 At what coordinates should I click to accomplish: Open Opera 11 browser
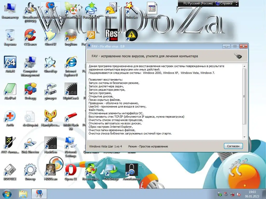coord(71,172)
